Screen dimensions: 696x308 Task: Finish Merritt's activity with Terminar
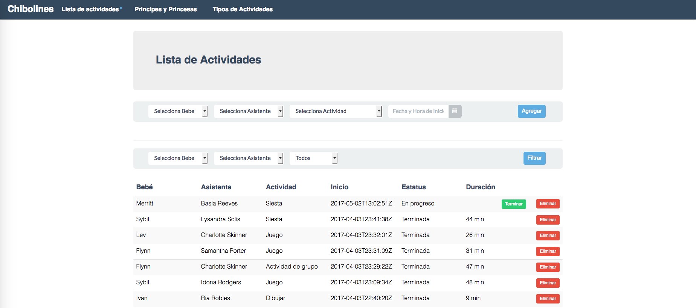coord(514,204)
